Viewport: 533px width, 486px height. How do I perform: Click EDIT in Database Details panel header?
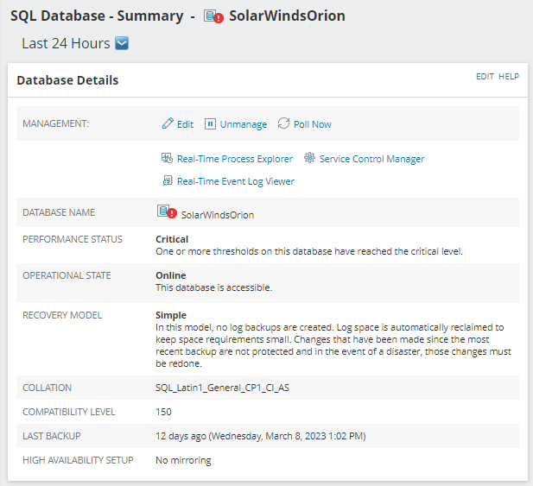(x=485, y=77)
